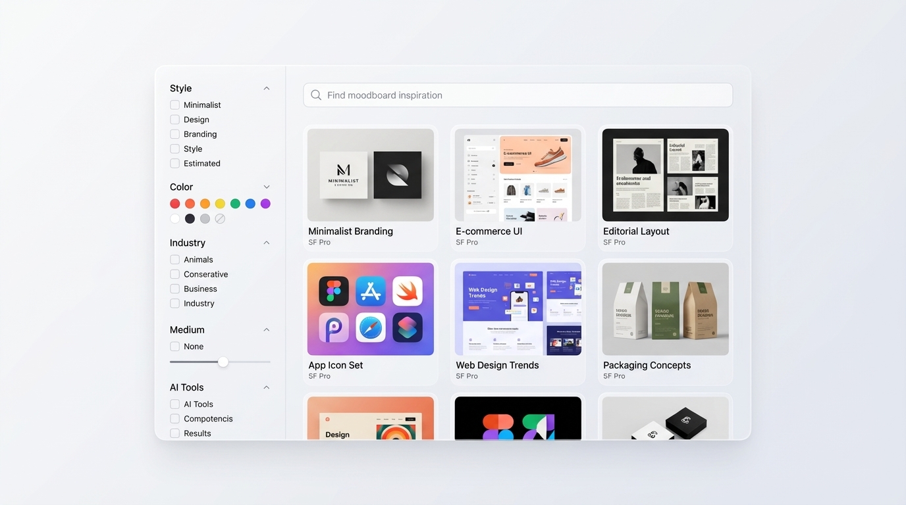The image size is (906, 505).
Task: Open the Packaging Concepts title
Action: (x=647, y=366)
